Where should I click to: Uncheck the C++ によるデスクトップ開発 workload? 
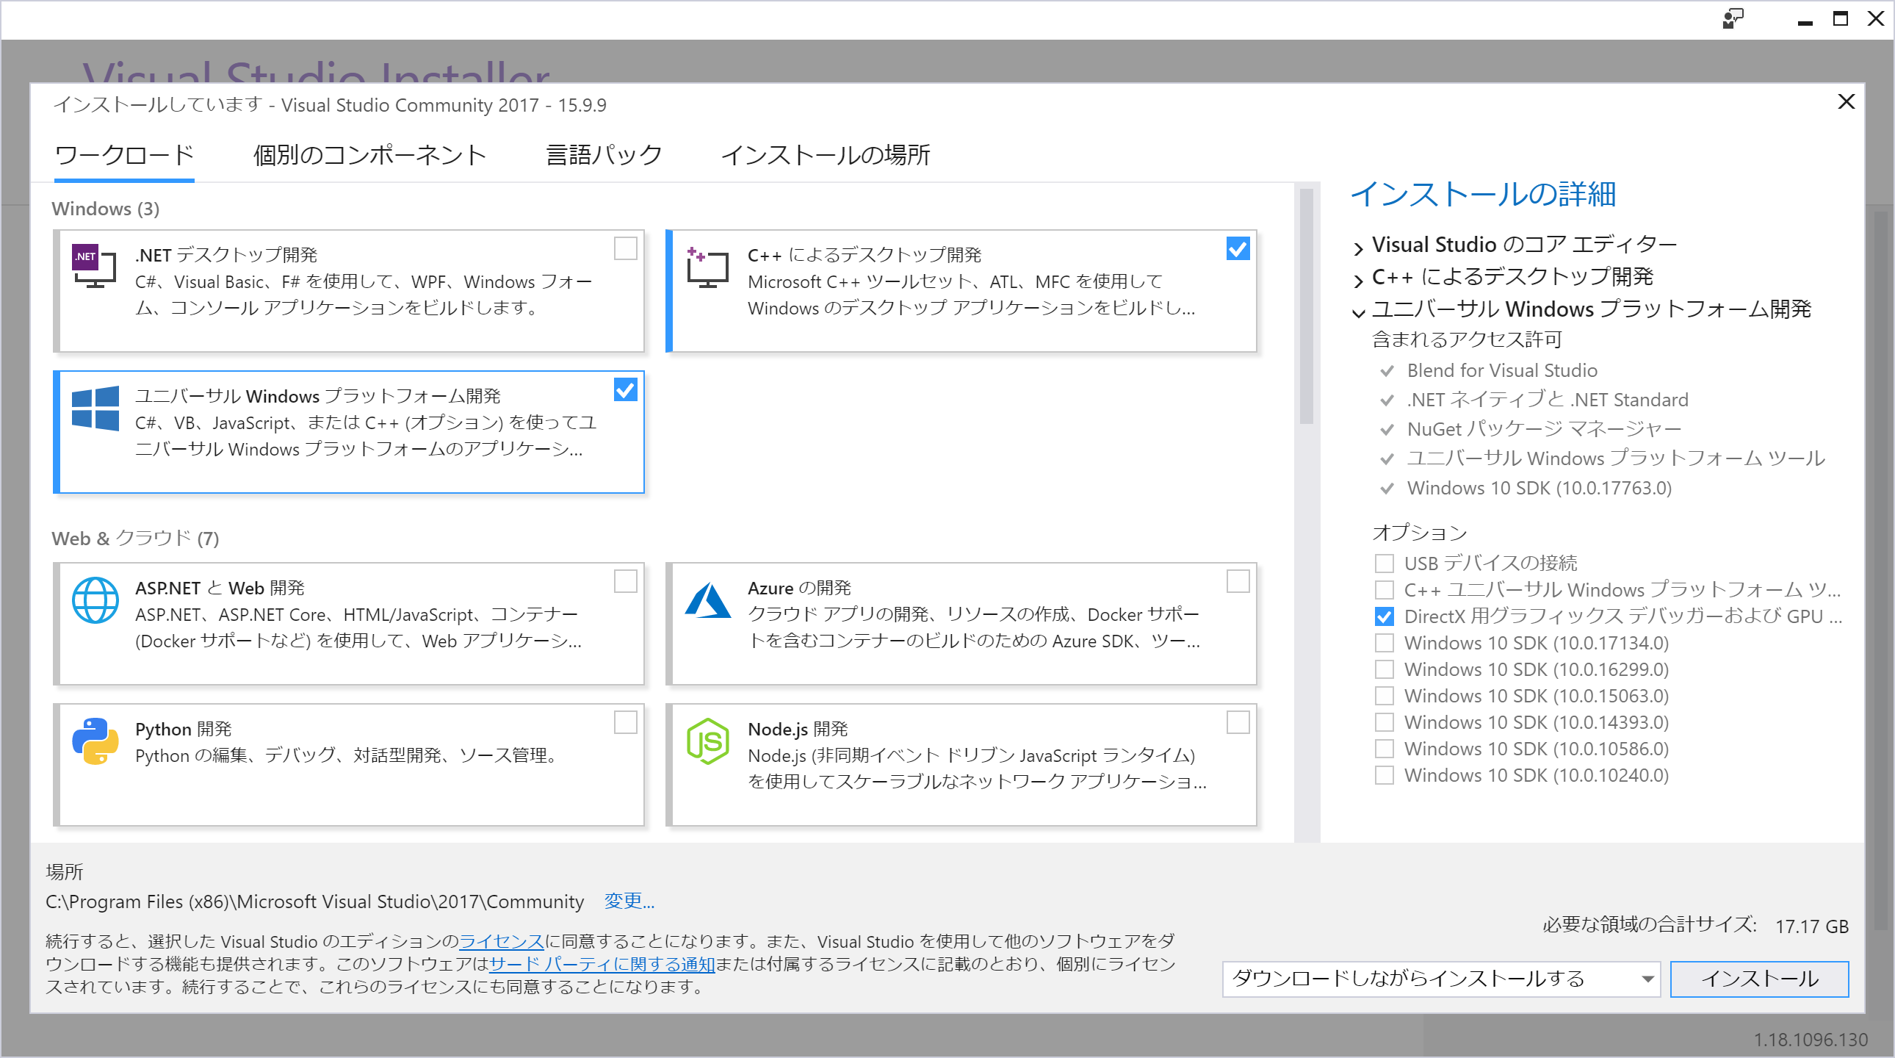1238,249
